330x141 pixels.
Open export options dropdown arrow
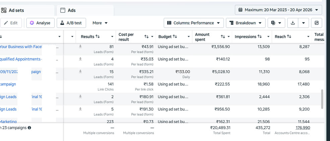click(x=303, y=23)
